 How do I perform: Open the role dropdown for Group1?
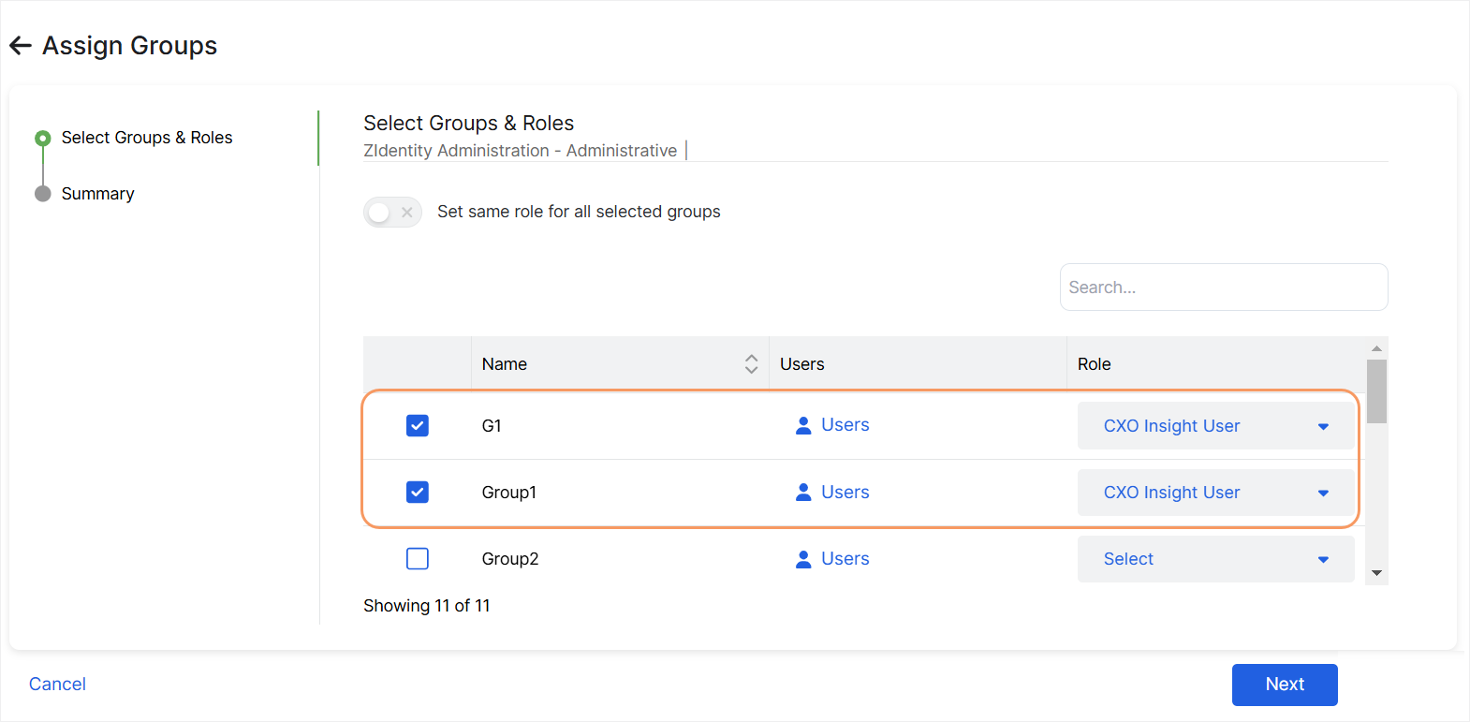[1215, 493]
